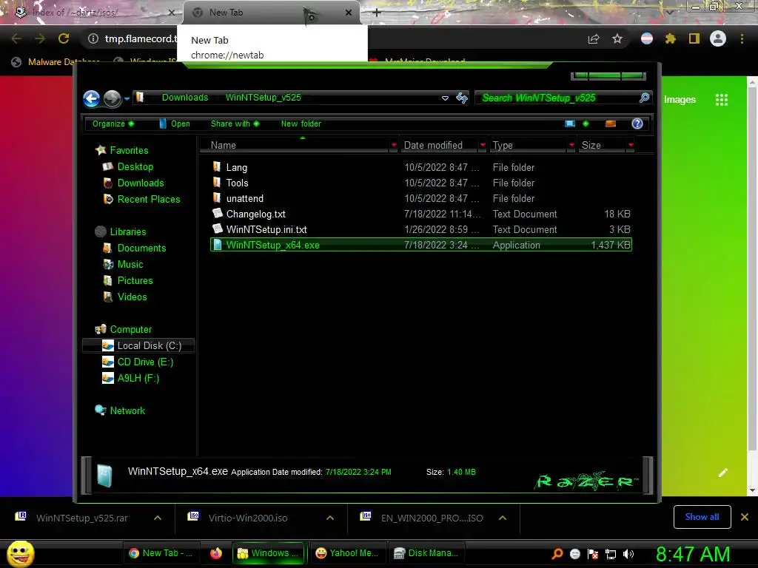
Task: Open Chrome extensions puzzle icon
Action: pyautogui.click(x=670, y=38)
